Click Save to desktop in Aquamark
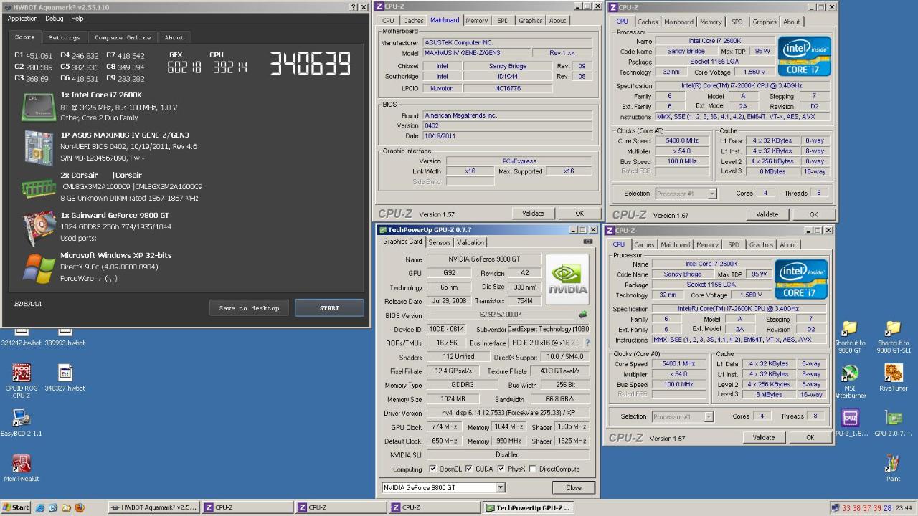Viewport: 918px width, 516px height. 249,308
